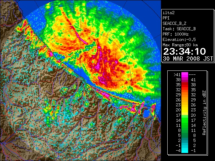Click the 'ilts2' radar site label
This screenshot has width=215, height=161.
coord(169,13)
